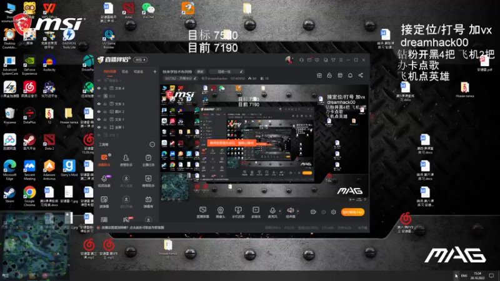This screenshot has height=281, width=500.
Task: Open the Dota 2 desktop shortcut
Action: (49, 142)
